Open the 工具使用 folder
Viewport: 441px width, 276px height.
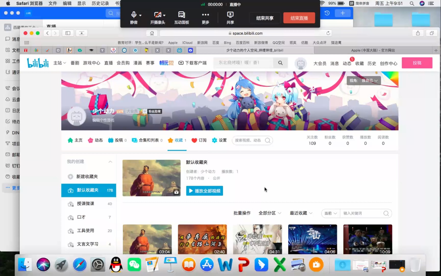click(x=89, y=231)
